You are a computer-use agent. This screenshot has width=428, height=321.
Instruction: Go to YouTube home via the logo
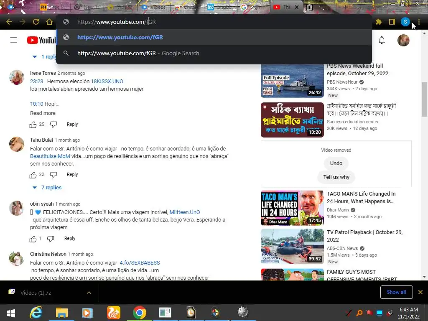click(41, 40)
